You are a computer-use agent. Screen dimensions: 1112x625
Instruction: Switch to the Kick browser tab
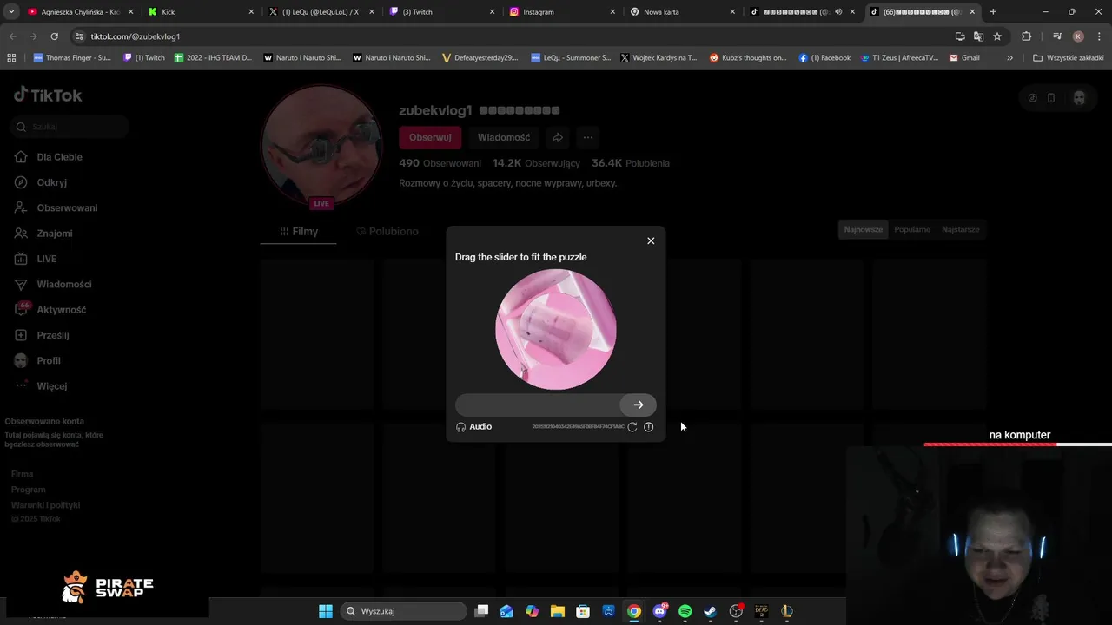point(201,12)
